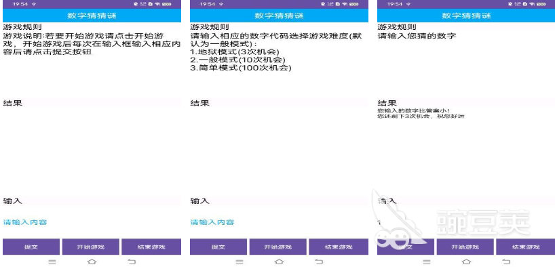Tap Android home icon in middle screen
The height and width of the screenshot is (269, 555).
280,262
